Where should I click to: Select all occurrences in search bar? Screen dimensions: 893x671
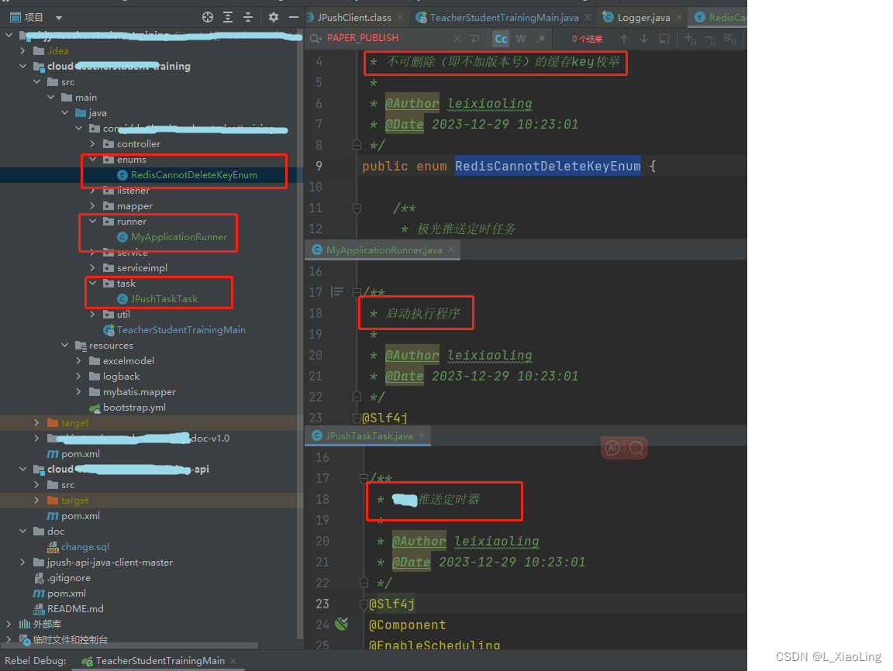[664, 38]
